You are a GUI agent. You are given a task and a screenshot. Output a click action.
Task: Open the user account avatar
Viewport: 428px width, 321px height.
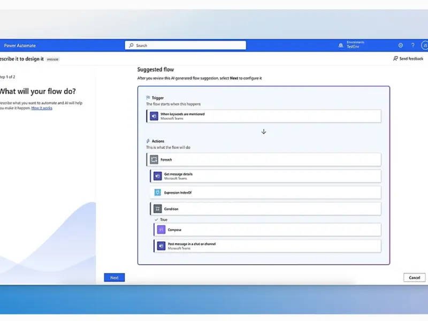click(x=424, y=45)
